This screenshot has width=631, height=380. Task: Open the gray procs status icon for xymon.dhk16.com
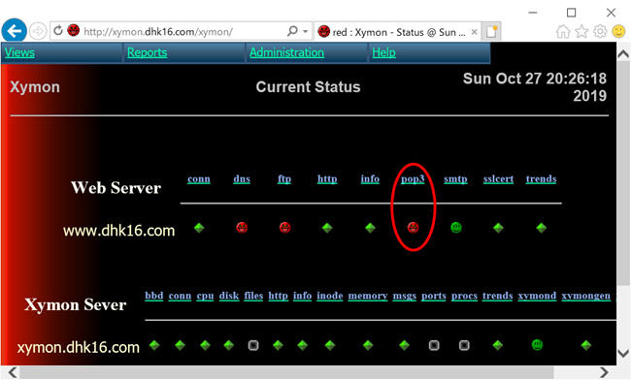click(464, 345)
